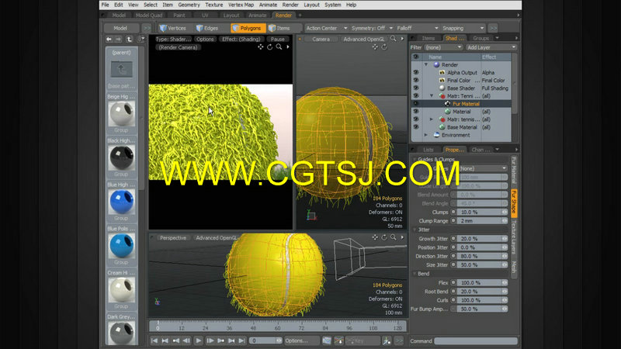Select the Polygons selection mode
Image resolution: width=621 pixels, height=349 pixels.
pos(248,28)
